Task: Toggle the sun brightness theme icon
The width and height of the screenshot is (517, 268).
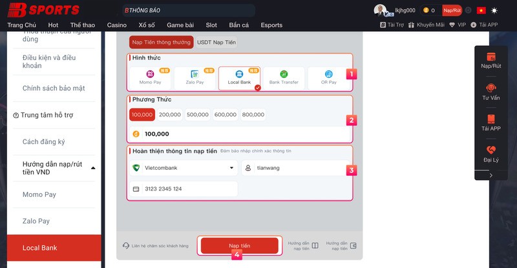Action: click(495, 10)
